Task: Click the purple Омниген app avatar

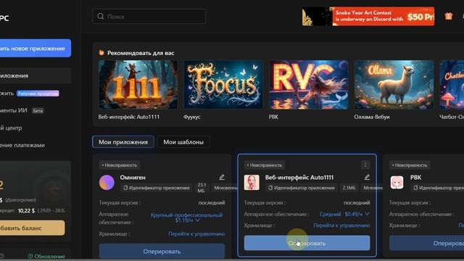Action: tap(107, 182)
